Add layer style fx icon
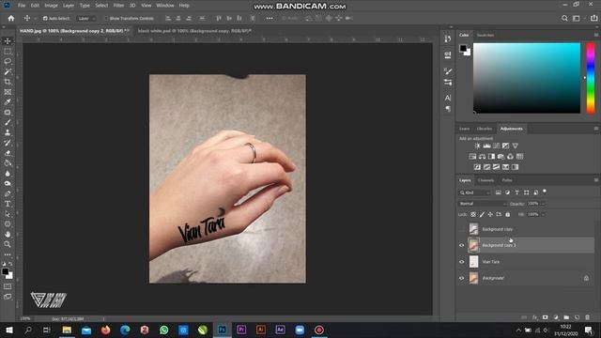The height and width of the screenshot is (338, 601). coord(534,317)
